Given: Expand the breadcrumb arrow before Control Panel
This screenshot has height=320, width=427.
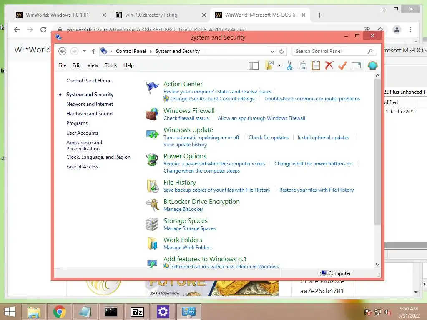Looking at the screenshot, I should point(111,51).
